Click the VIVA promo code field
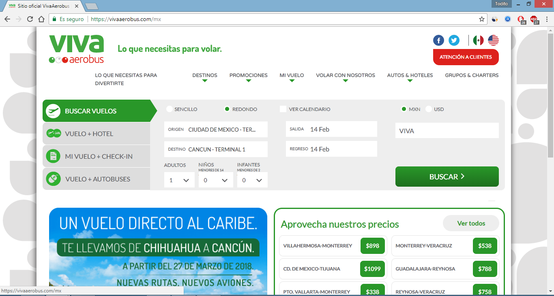Screen dimensions: 554x296 (x=447, y=131)
